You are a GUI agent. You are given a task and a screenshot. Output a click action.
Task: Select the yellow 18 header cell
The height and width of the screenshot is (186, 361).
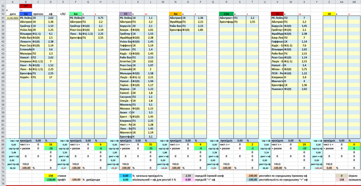click(329, 14)
